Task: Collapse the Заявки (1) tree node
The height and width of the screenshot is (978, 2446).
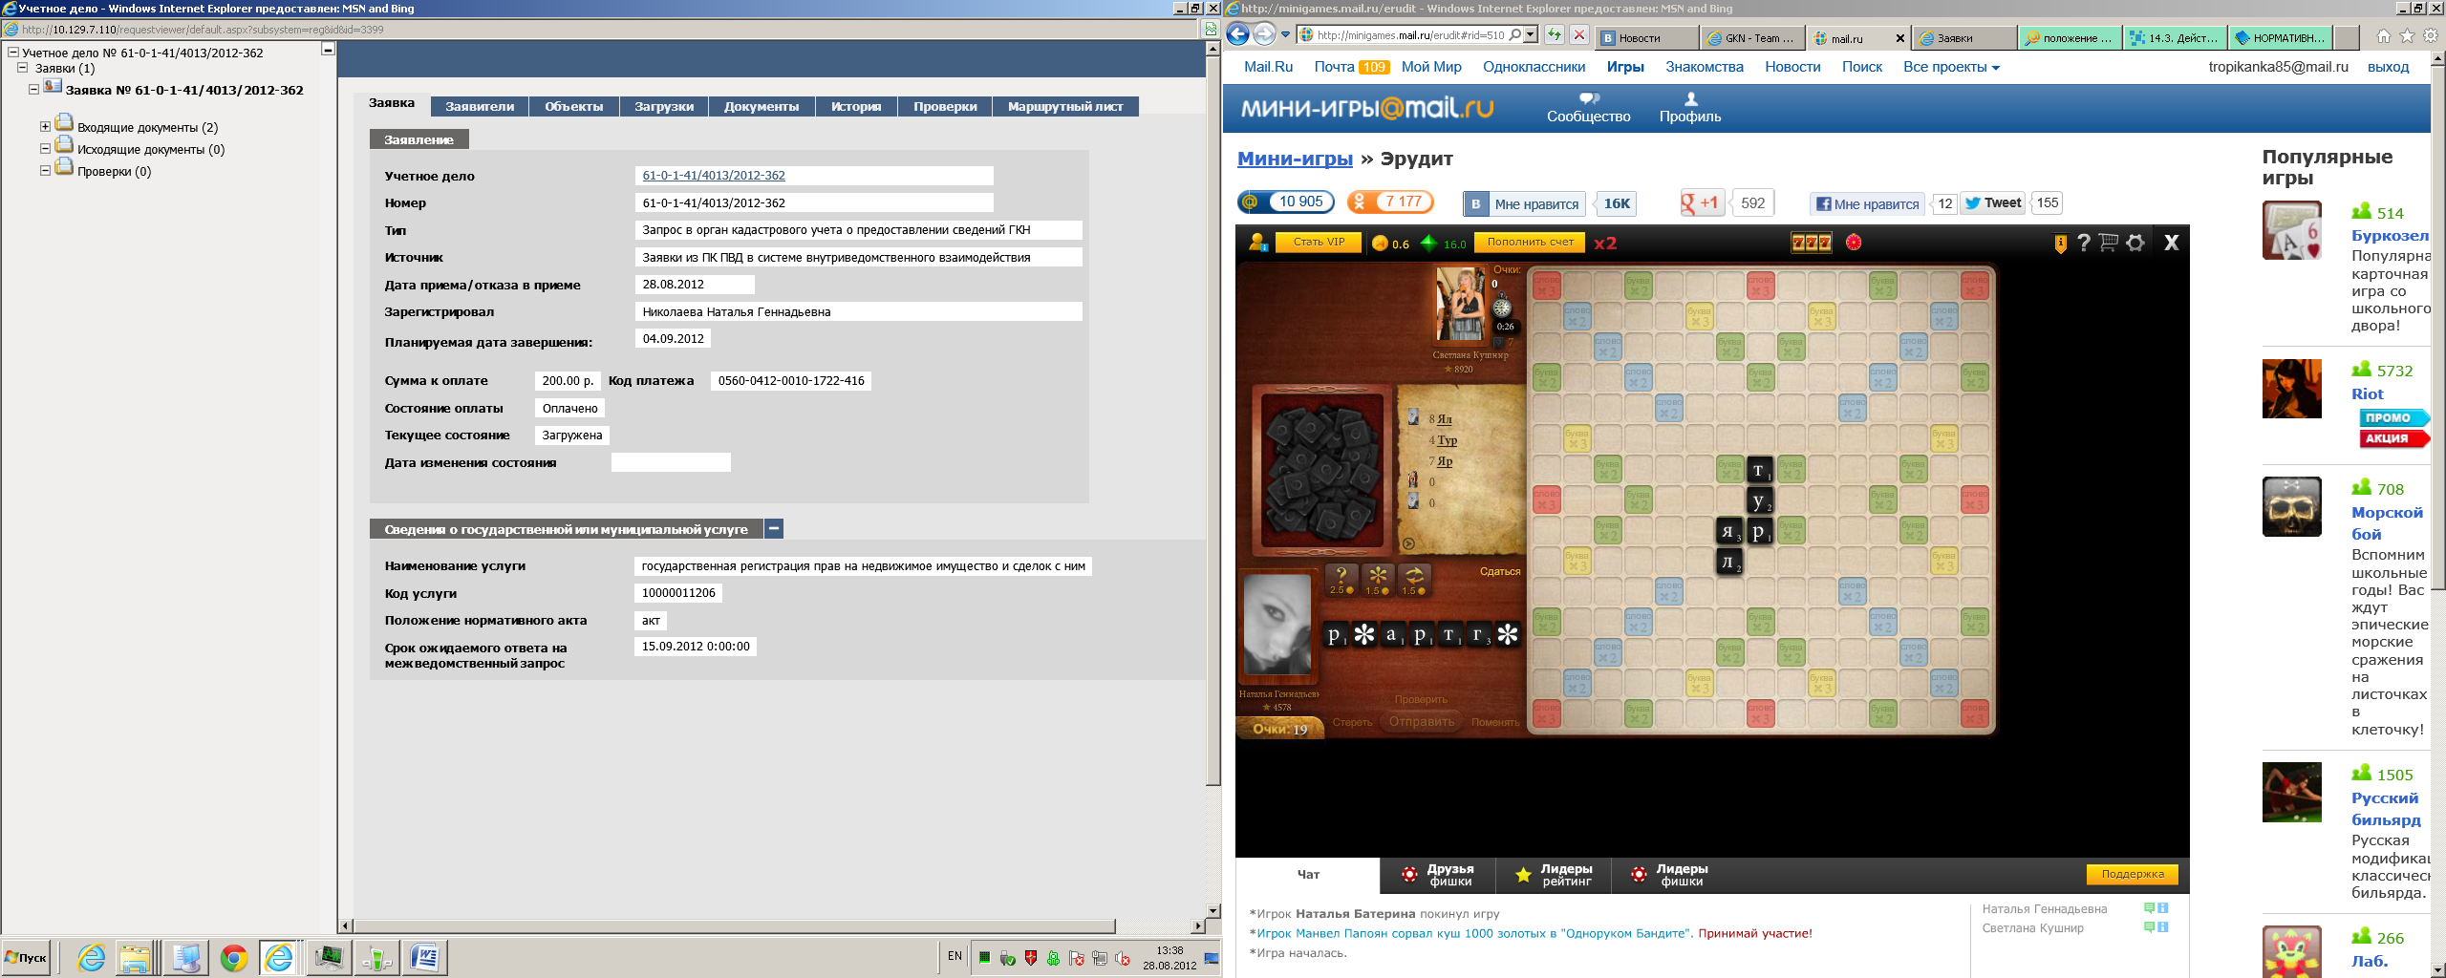Action: 23,68
